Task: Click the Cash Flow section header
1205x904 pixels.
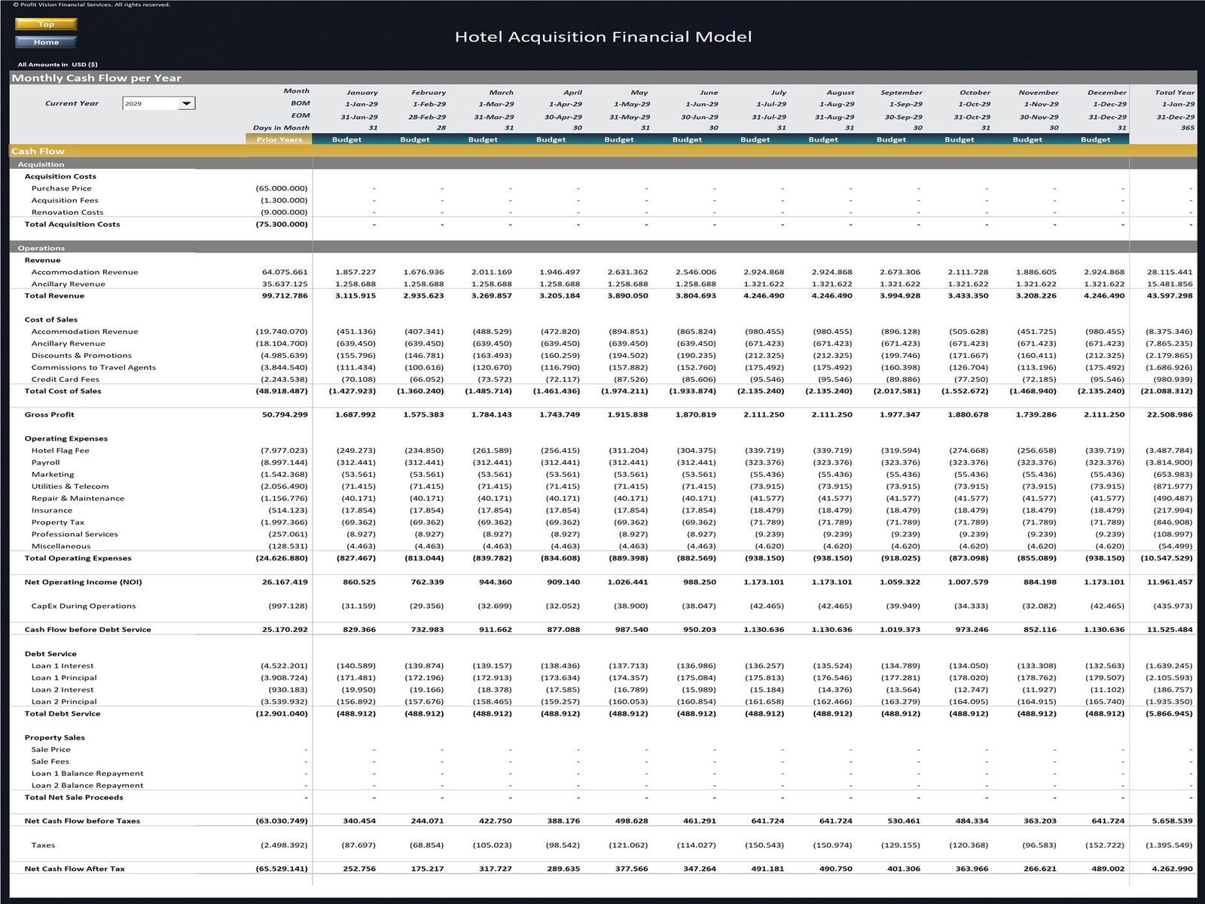Action: tap(36, 151)
